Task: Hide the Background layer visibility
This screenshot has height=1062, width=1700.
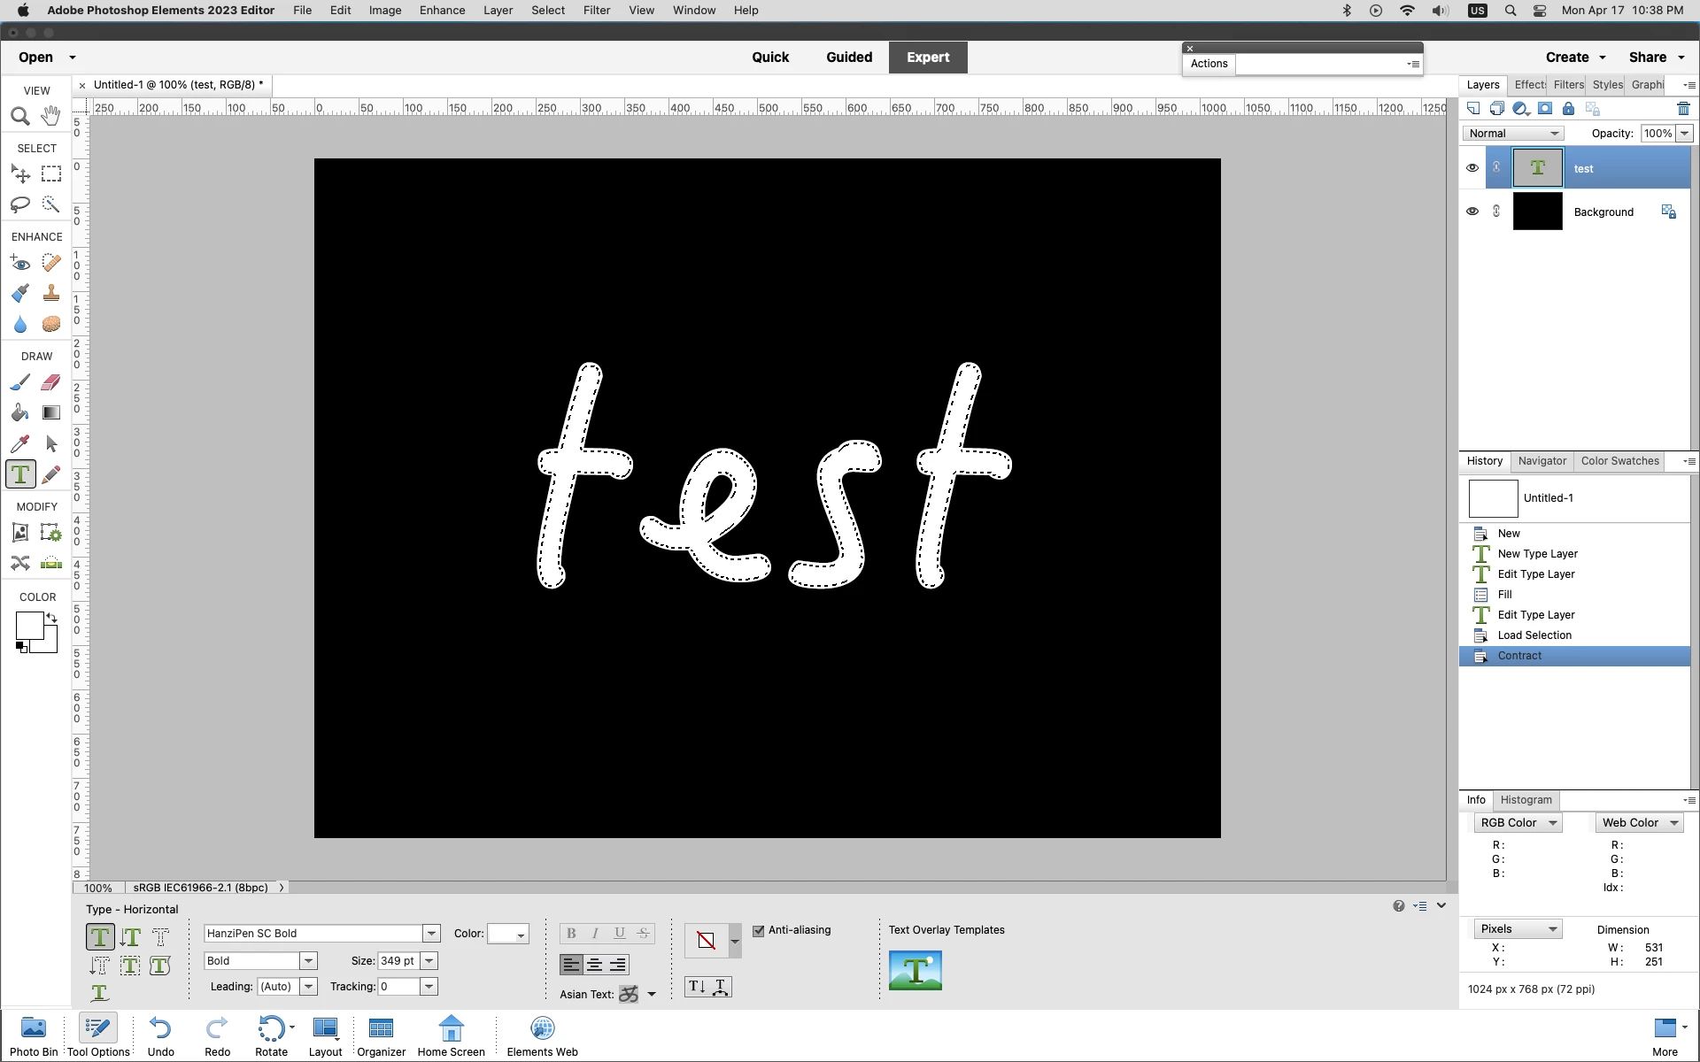Action: [1472, 212]
